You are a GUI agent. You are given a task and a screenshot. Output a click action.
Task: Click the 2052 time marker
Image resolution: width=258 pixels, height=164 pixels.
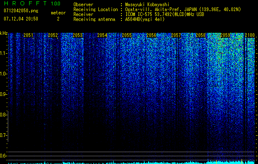point(53,35)
